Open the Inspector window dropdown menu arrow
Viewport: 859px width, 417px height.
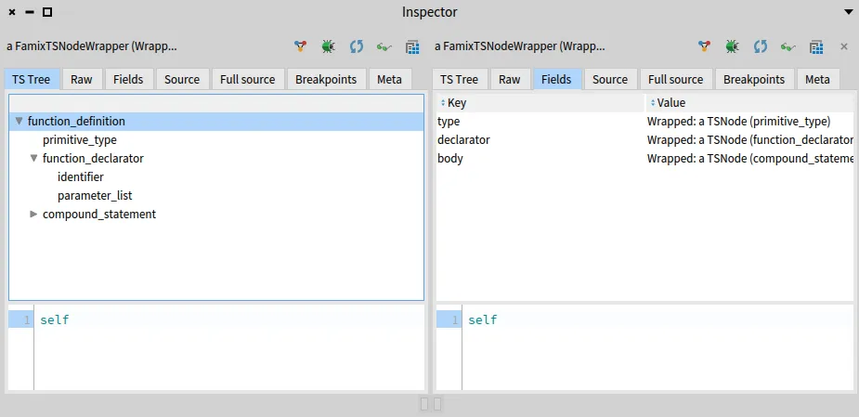(x=849, y=12)
